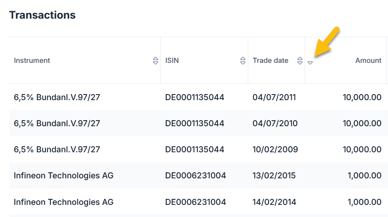Click ISIN DE0001135044 in first row

point(195,97)
